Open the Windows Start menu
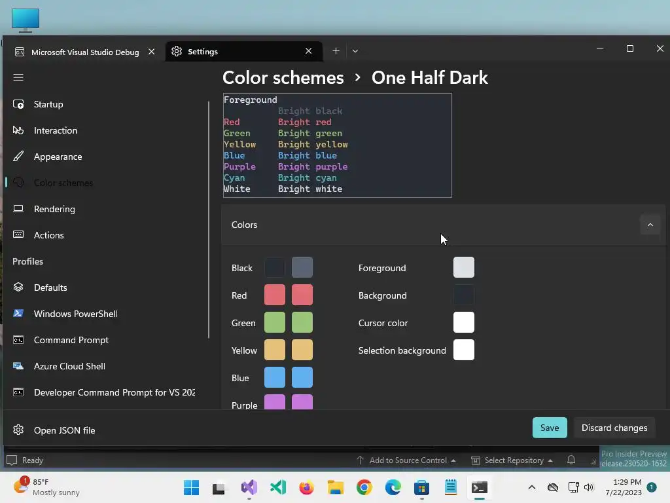 point(191,487)
